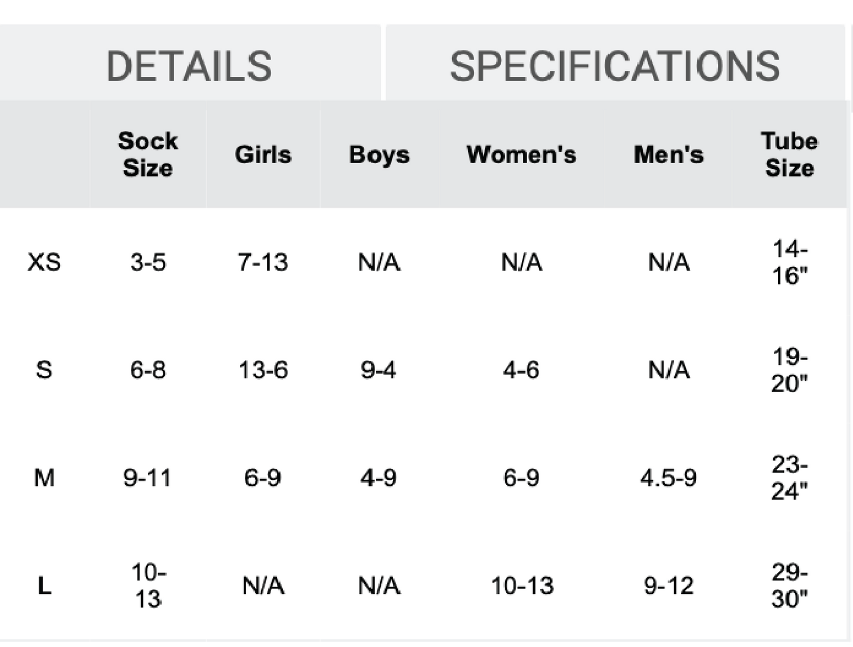
Task: Select the S row label
Action: click(x=43, y=371)
